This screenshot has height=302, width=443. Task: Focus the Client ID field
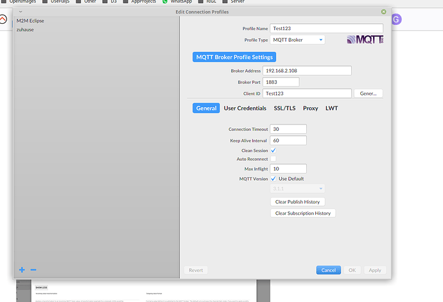[307, 94]
